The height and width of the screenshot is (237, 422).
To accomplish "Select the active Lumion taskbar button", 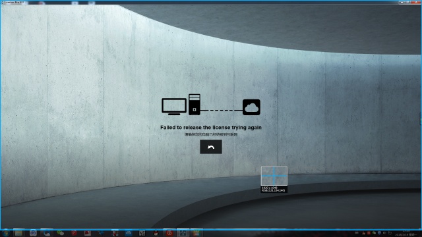I will [183, 233].
